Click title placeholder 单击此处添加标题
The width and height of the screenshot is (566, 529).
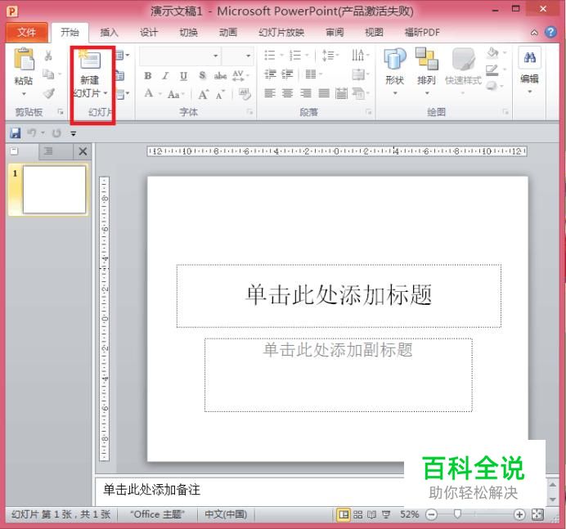[x=339, y=295]
